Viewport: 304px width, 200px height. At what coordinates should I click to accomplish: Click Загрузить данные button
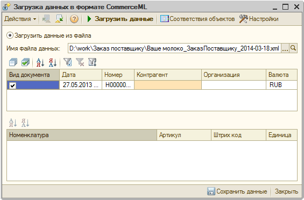pos(120,19)
